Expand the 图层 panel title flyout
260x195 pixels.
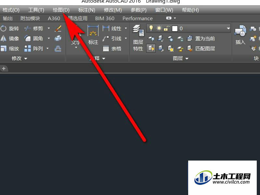(x=181, y=58)
